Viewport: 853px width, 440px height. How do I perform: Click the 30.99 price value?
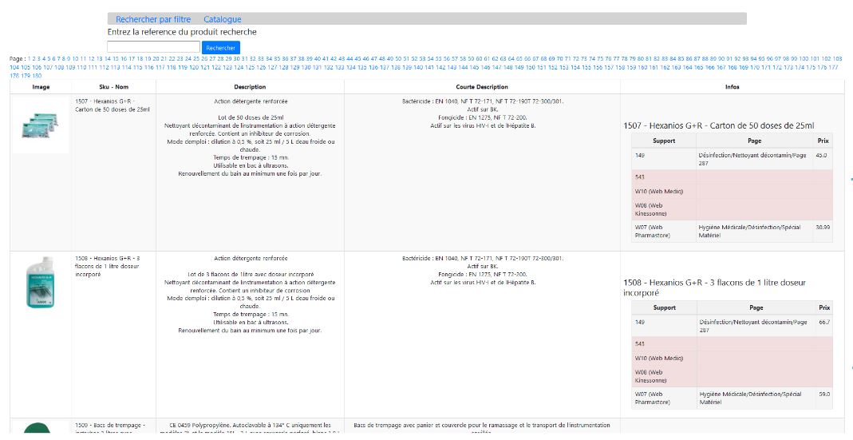pyautogui.click(x=823, y=227)
